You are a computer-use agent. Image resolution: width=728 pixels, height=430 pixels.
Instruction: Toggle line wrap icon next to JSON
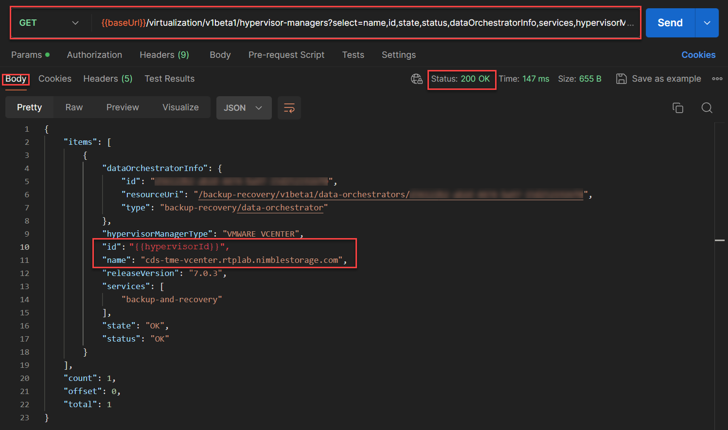point(289,108)
